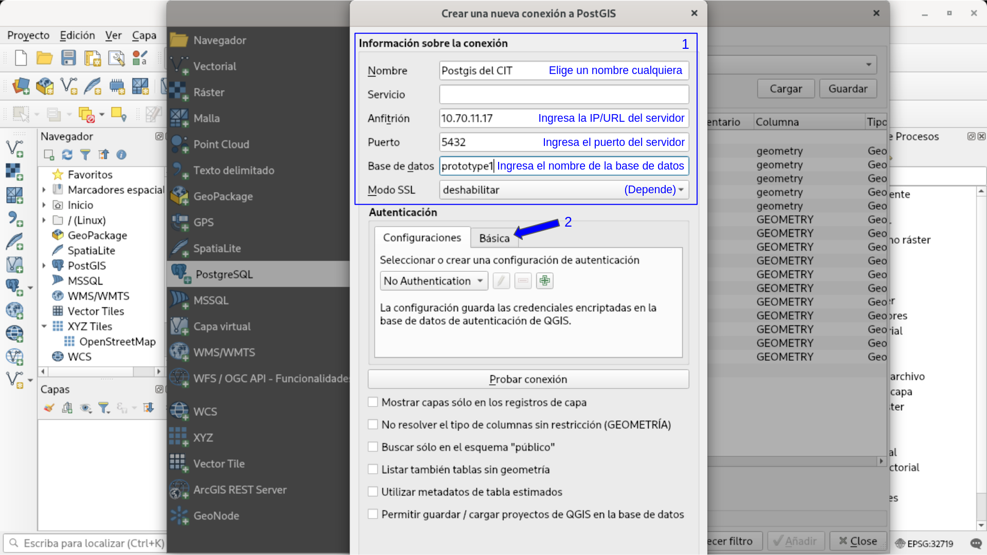This screenshot has height=555, width=987.
Task: Create a new QGIS project
Action: point(21,58)
